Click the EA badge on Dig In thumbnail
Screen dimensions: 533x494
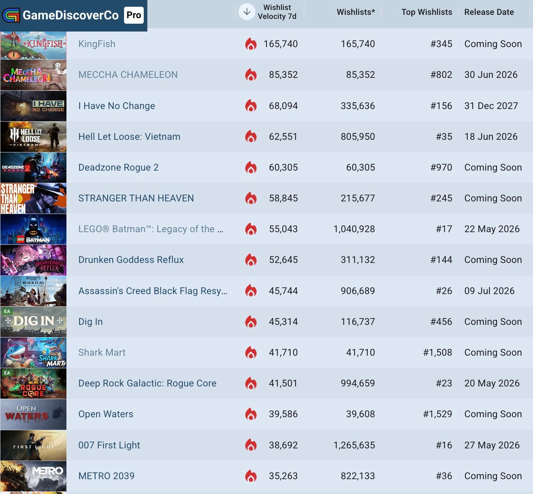[7, 311]
